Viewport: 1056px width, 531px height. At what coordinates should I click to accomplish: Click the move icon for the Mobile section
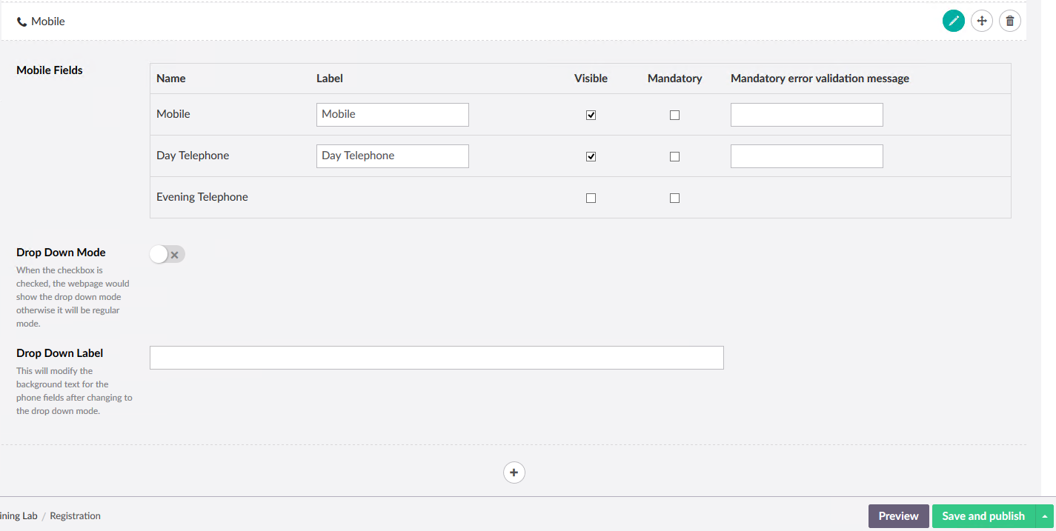[x=981, y=21]
